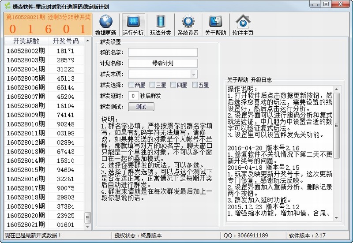
Task: Click the 群发延时 seconds field
Action: [x=134, y=96]
